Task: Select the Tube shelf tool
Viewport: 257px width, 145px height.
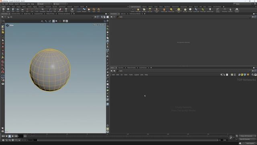Action: 13,10
